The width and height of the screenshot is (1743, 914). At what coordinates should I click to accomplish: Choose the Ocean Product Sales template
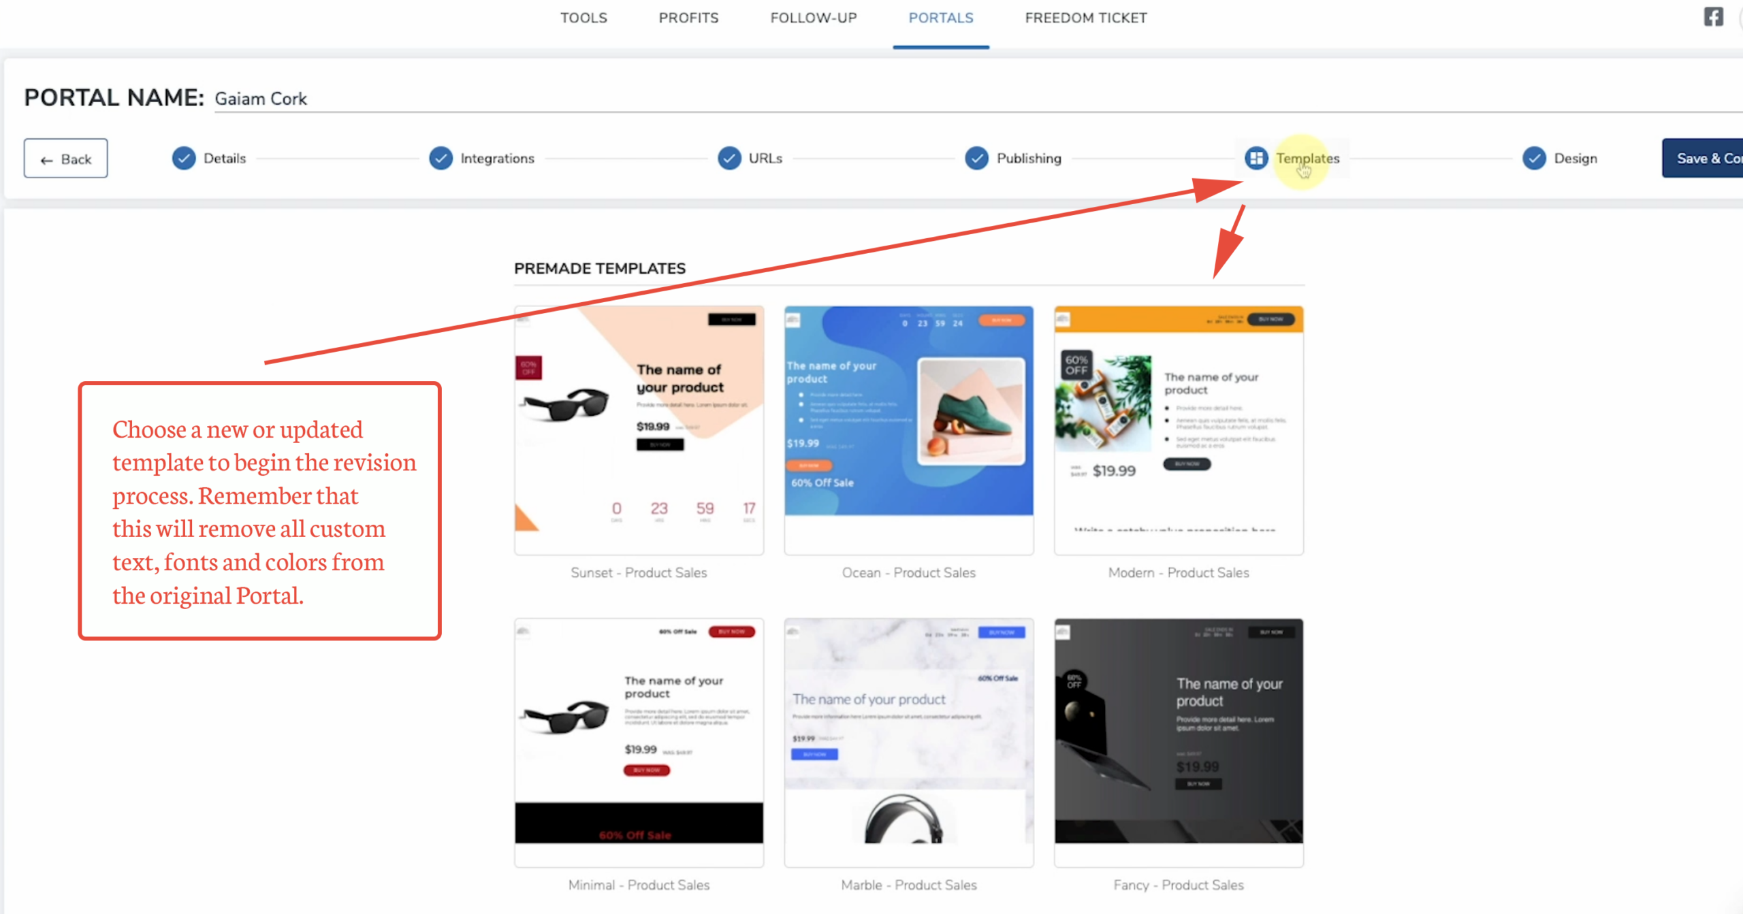(x=908, y=430)
